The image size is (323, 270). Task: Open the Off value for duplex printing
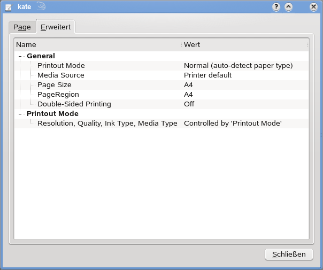(189, 104)
